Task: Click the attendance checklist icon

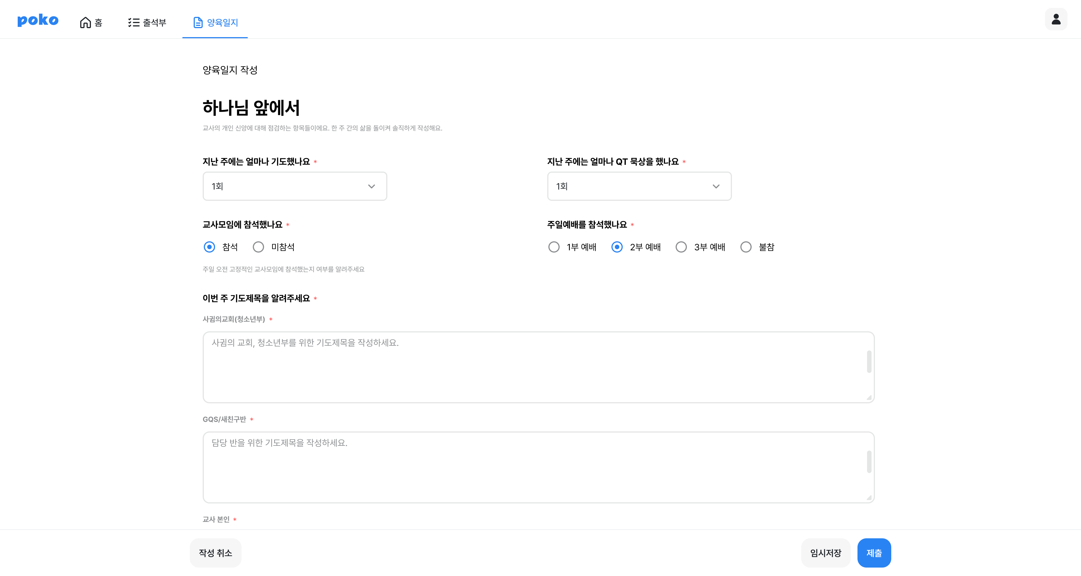Action: (x=133, y=22)
